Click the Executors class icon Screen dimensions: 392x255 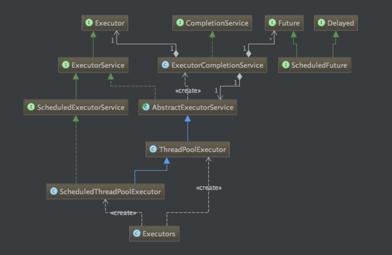click(x=137, y=233)
